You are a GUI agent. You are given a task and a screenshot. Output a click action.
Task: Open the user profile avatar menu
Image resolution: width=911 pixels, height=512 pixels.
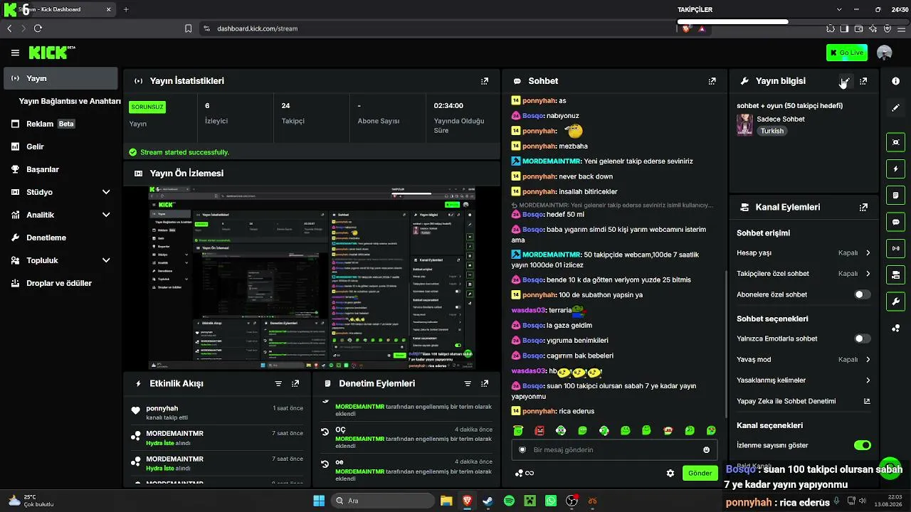(885, 53)
